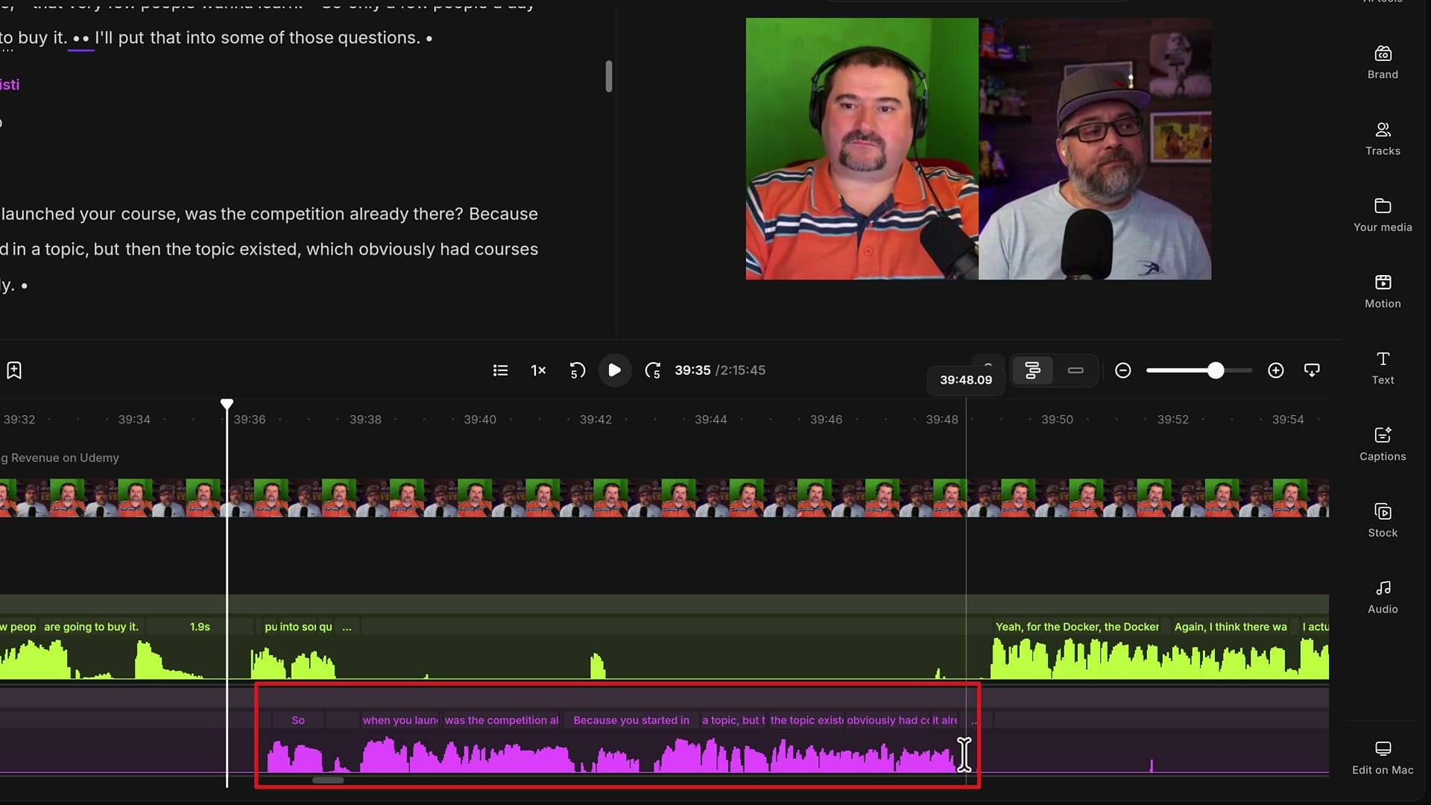The image size is (1431, 805).
Task: Open the Tracks panel
Action: pyautogui.click(x=1383, y=139)
